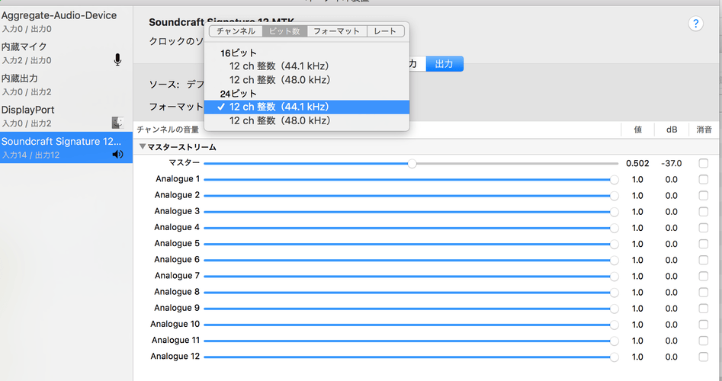Choose 24-bit 12 ch 整数 (48.0 kHz)

point(306,120)
